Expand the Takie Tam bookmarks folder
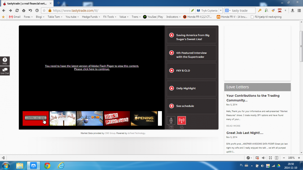 (55, 17)
